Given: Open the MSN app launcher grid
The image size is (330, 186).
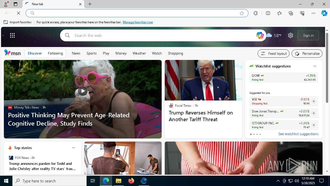Looking at the screenshot, I should point(12,35).
